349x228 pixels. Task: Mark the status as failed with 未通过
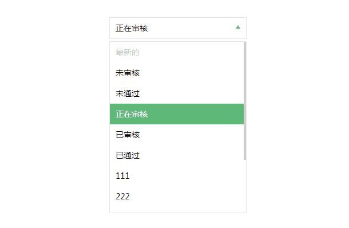tap(177, 93)
